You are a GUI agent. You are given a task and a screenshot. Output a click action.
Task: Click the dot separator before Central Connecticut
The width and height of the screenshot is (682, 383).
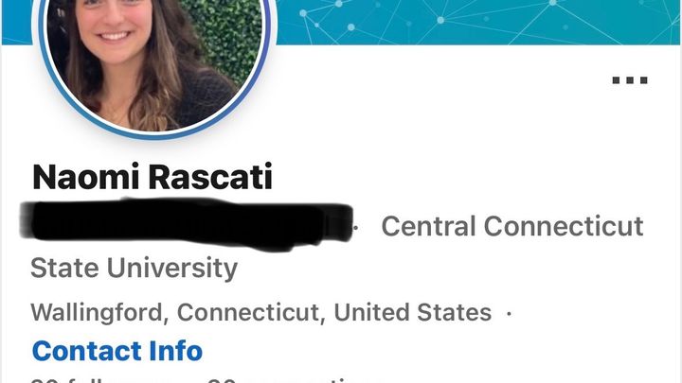356,227
